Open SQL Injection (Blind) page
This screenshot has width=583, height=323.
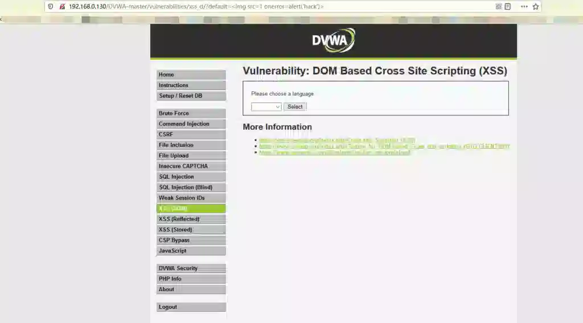191,187
